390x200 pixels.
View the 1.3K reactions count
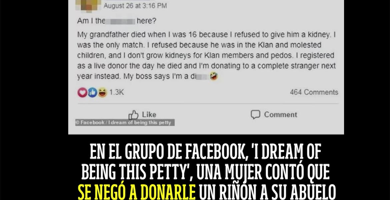(116, 92)
